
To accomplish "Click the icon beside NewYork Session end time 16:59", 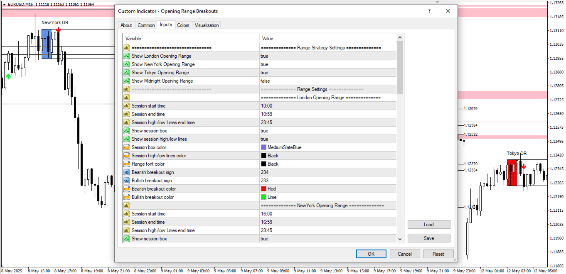I will click(127, 222).
